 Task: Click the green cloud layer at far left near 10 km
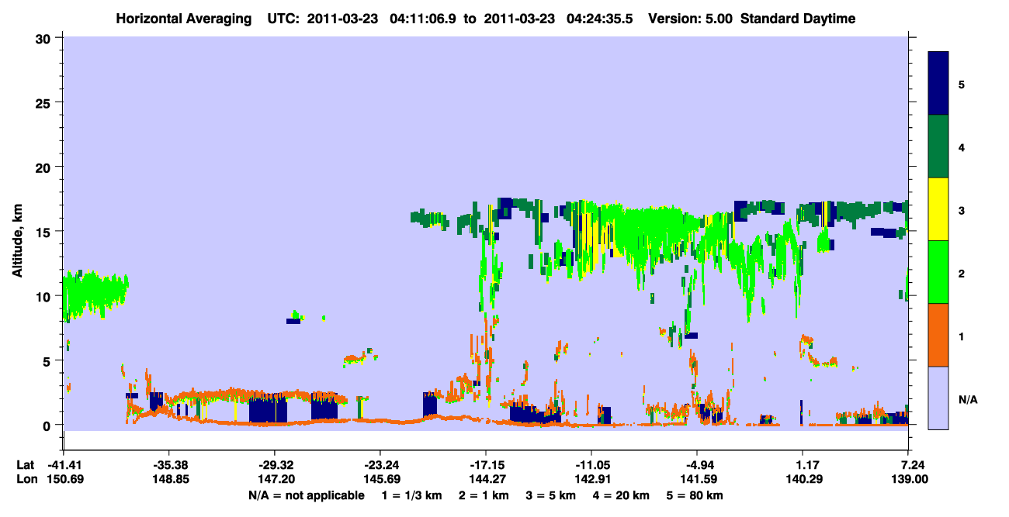[95, 293]
